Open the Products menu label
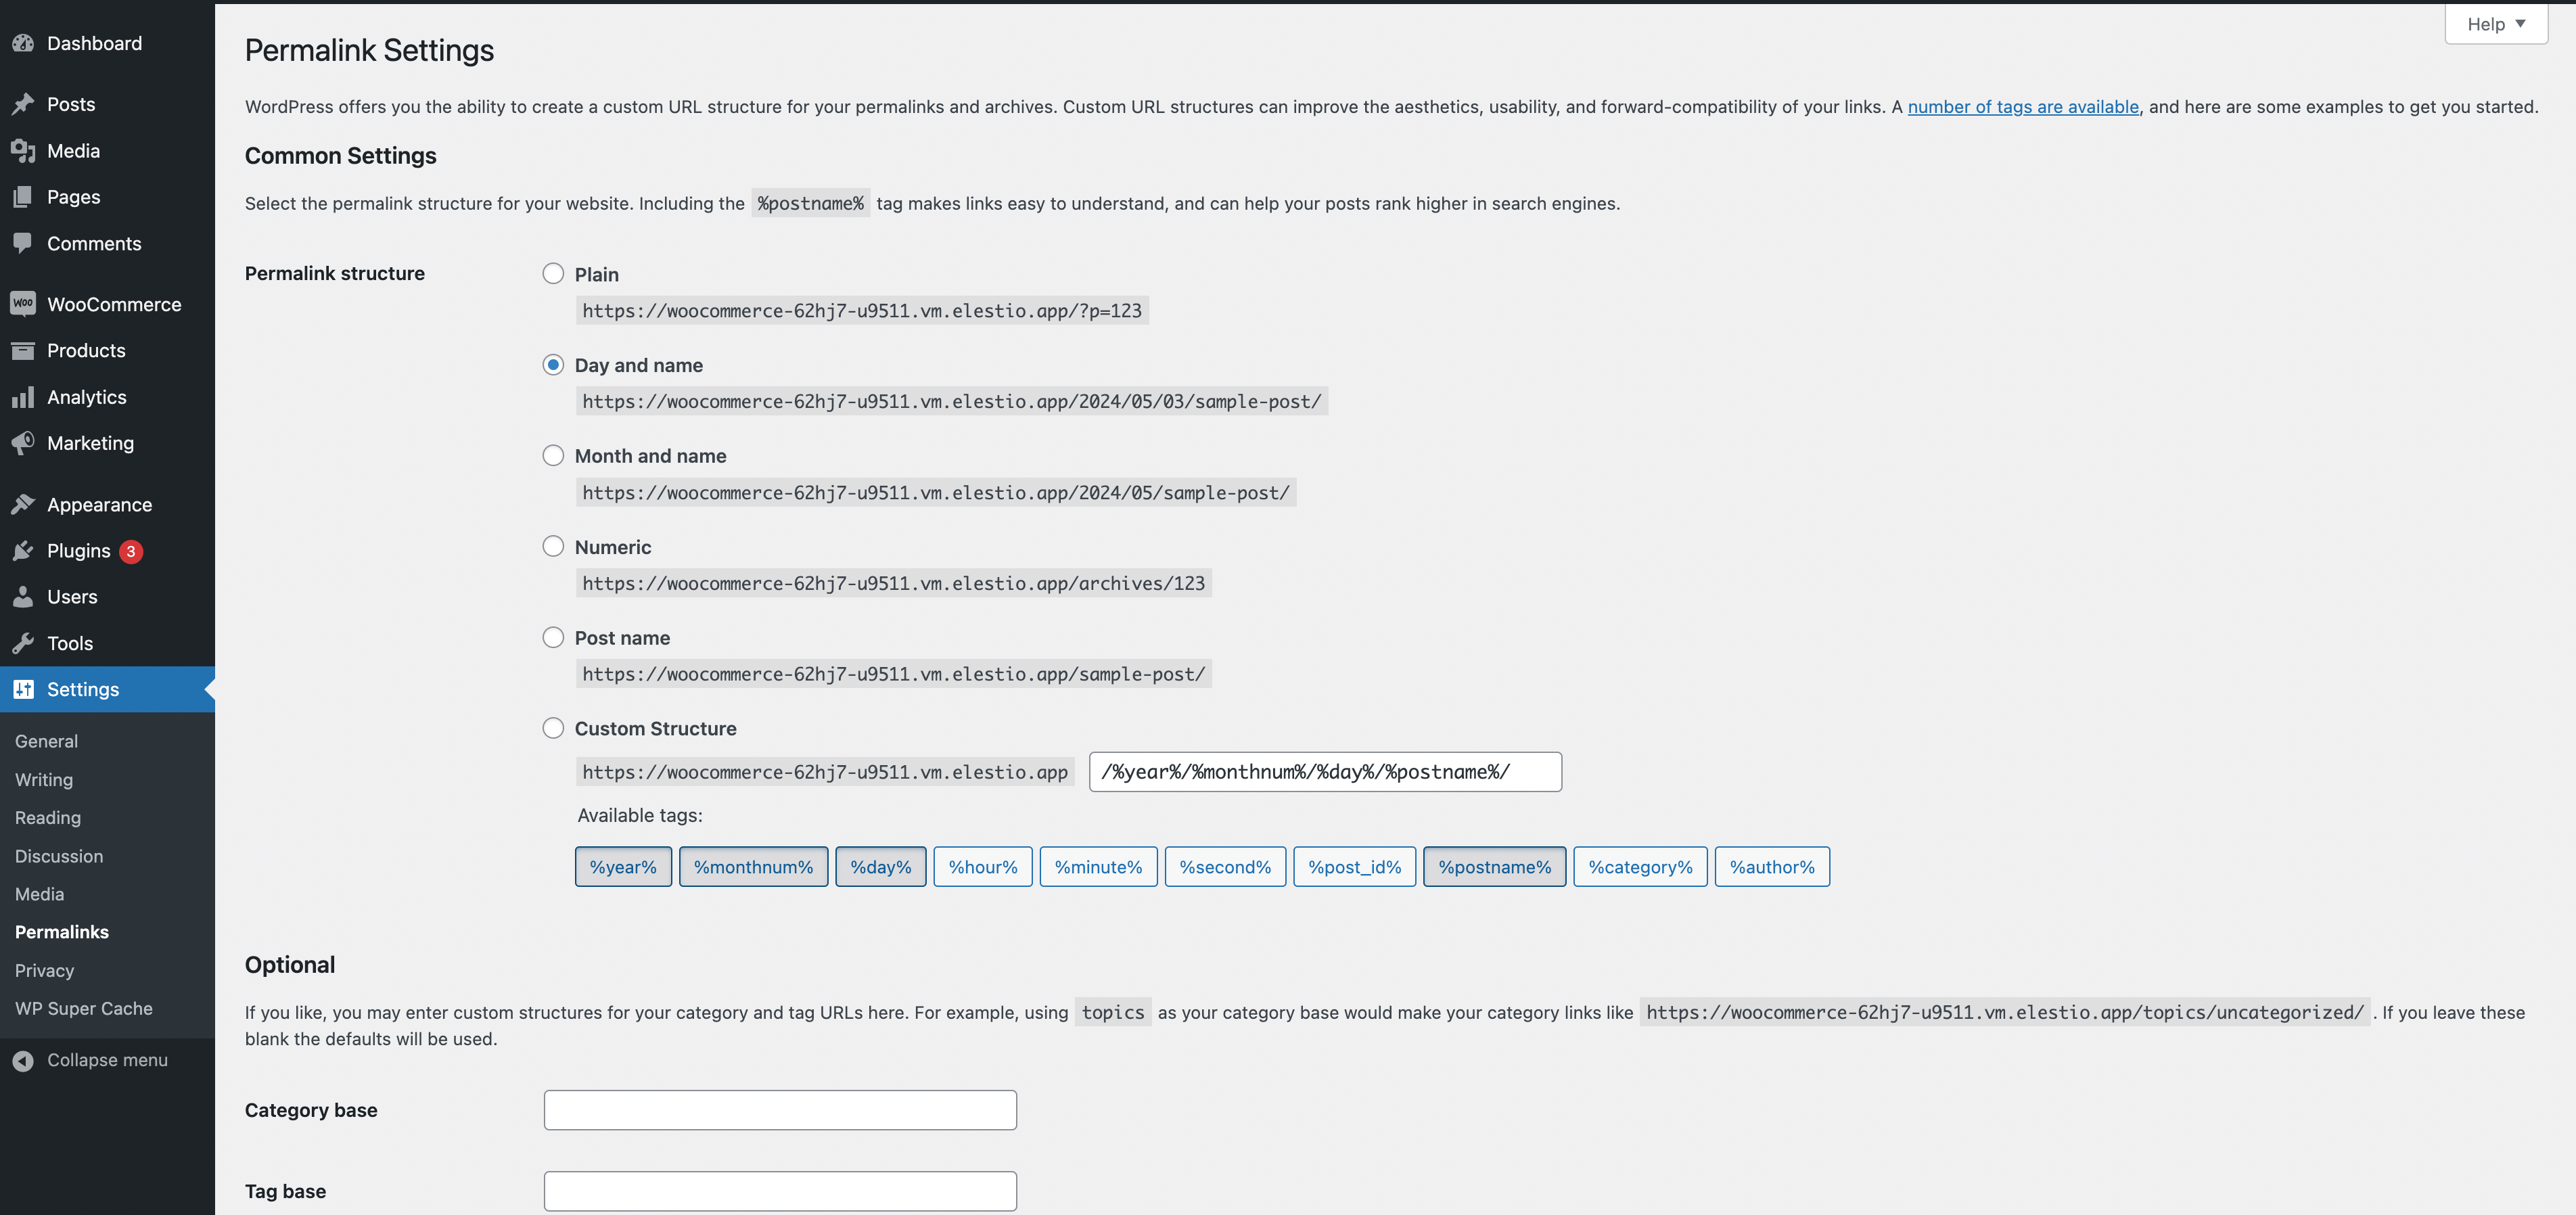 click(x=86, y=350)
